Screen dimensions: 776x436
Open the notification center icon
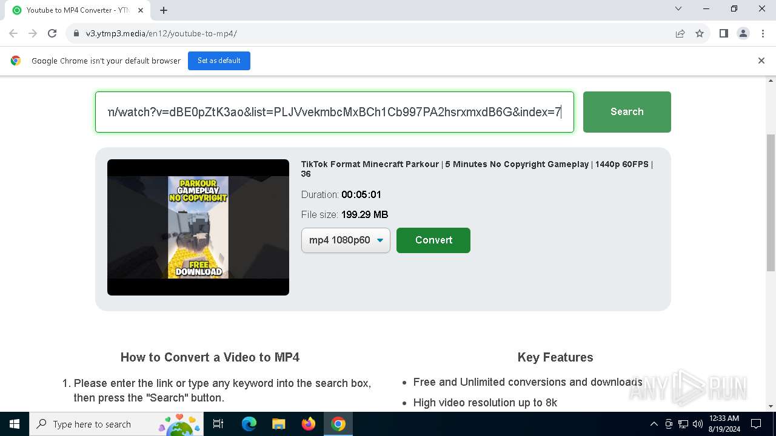tap(756, 424)
